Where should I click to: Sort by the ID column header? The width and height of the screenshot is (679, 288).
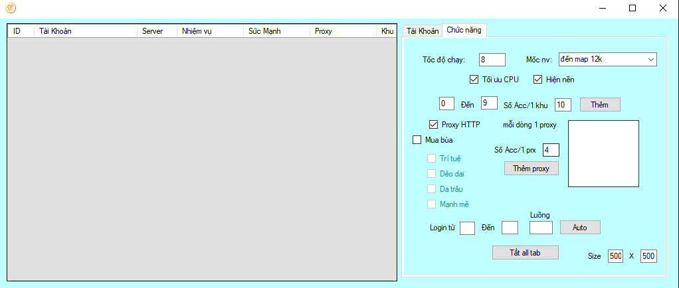pyautogui.click(x=21, y=31)
